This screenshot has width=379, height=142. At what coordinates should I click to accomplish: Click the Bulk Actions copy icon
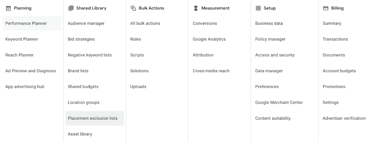pyautogui.click(x=133, y=8)
